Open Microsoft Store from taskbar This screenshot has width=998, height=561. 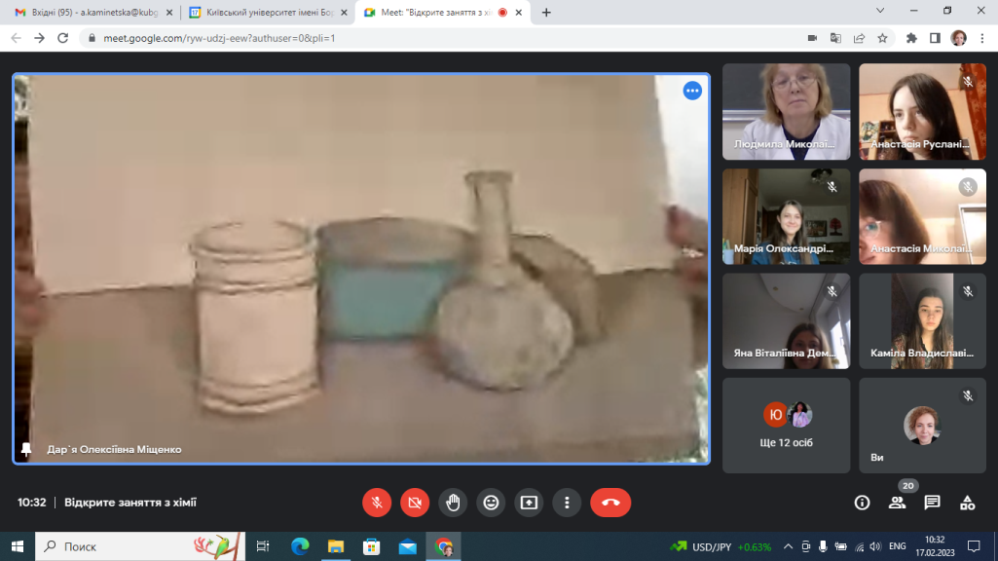(x=372, y=546)
